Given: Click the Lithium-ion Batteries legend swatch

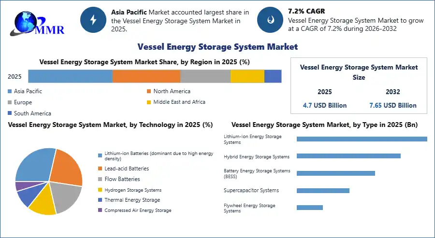Looking at the screenshot, I should click(100, 155).
